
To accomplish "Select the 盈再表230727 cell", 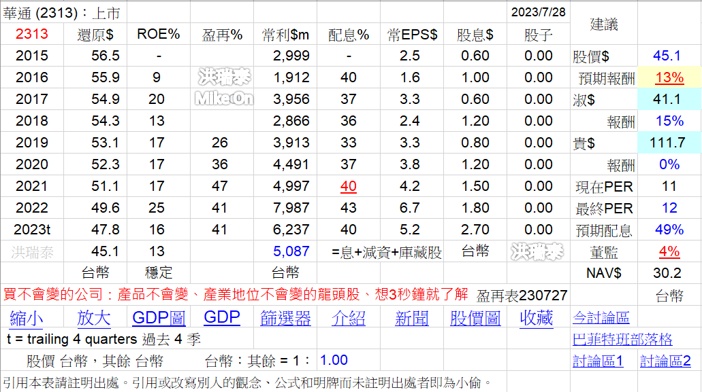I will point(522,296).
